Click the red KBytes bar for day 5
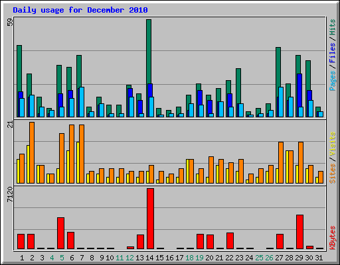The height and width of the screenshot is (265, 340). [60, 233]
